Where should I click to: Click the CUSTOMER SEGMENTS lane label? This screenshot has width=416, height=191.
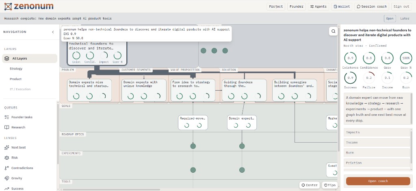(x=136, y=70)
